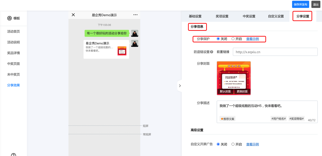Click the help icon beside 防盗链设置

coord(212,52)
